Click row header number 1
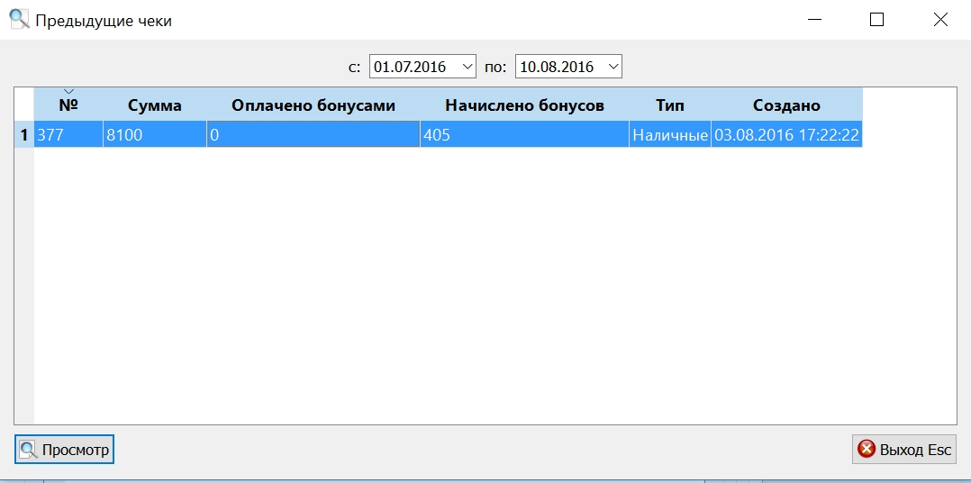The image size is (971, 483). [24, 135]
